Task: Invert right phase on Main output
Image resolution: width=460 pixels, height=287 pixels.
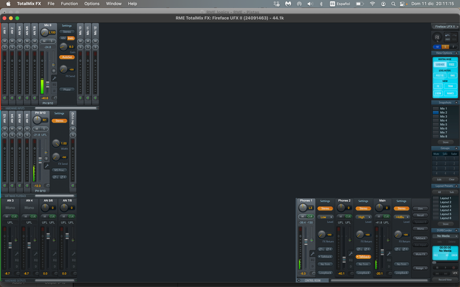Action: (x=405, y=249)
